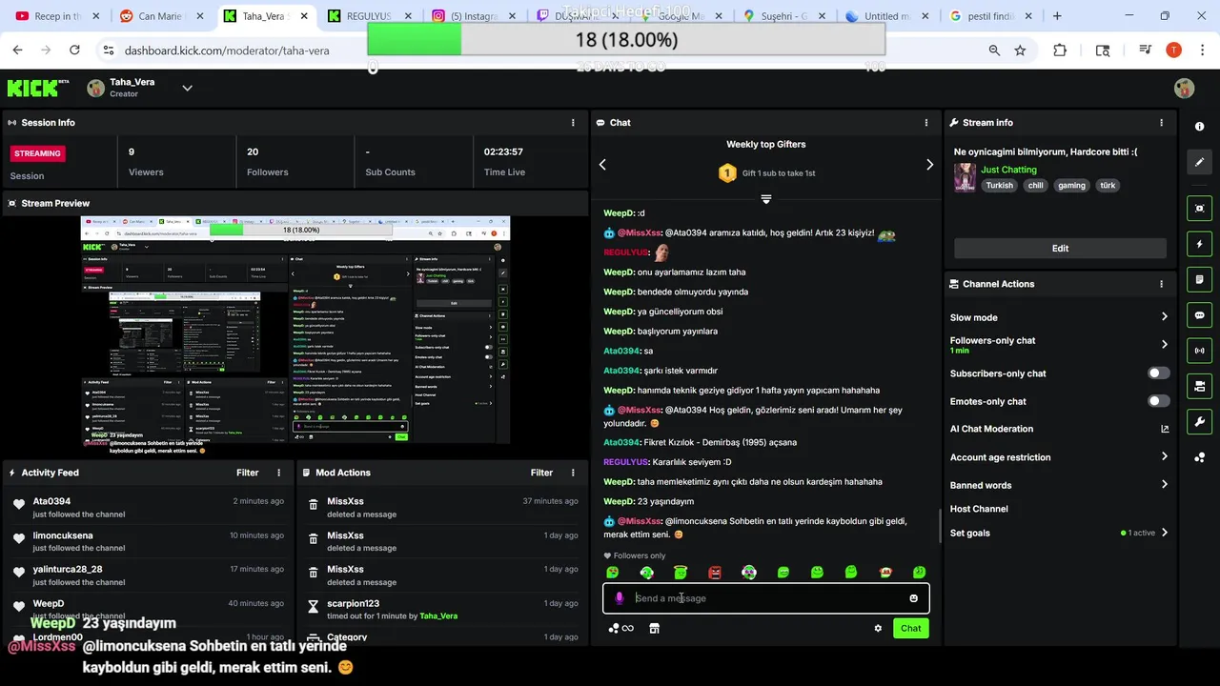Click Taha_Vera link in timeout entry

[x=438, y=615]
